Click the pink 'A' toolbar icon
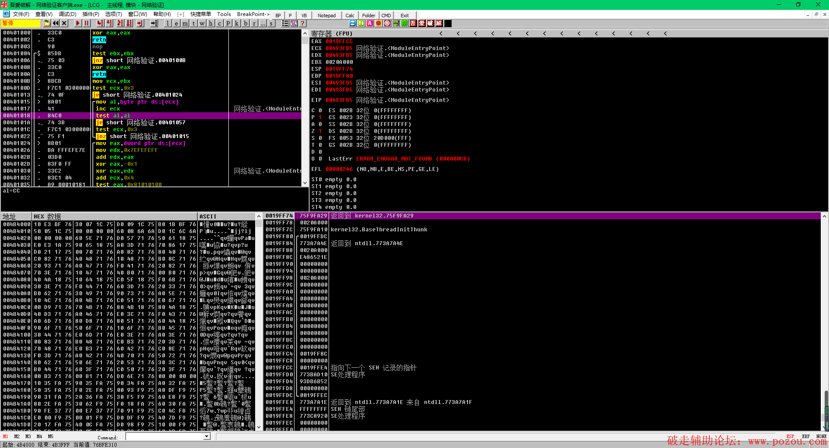Image resolution: width=829 pixels, height=448 pixels. 370,23
